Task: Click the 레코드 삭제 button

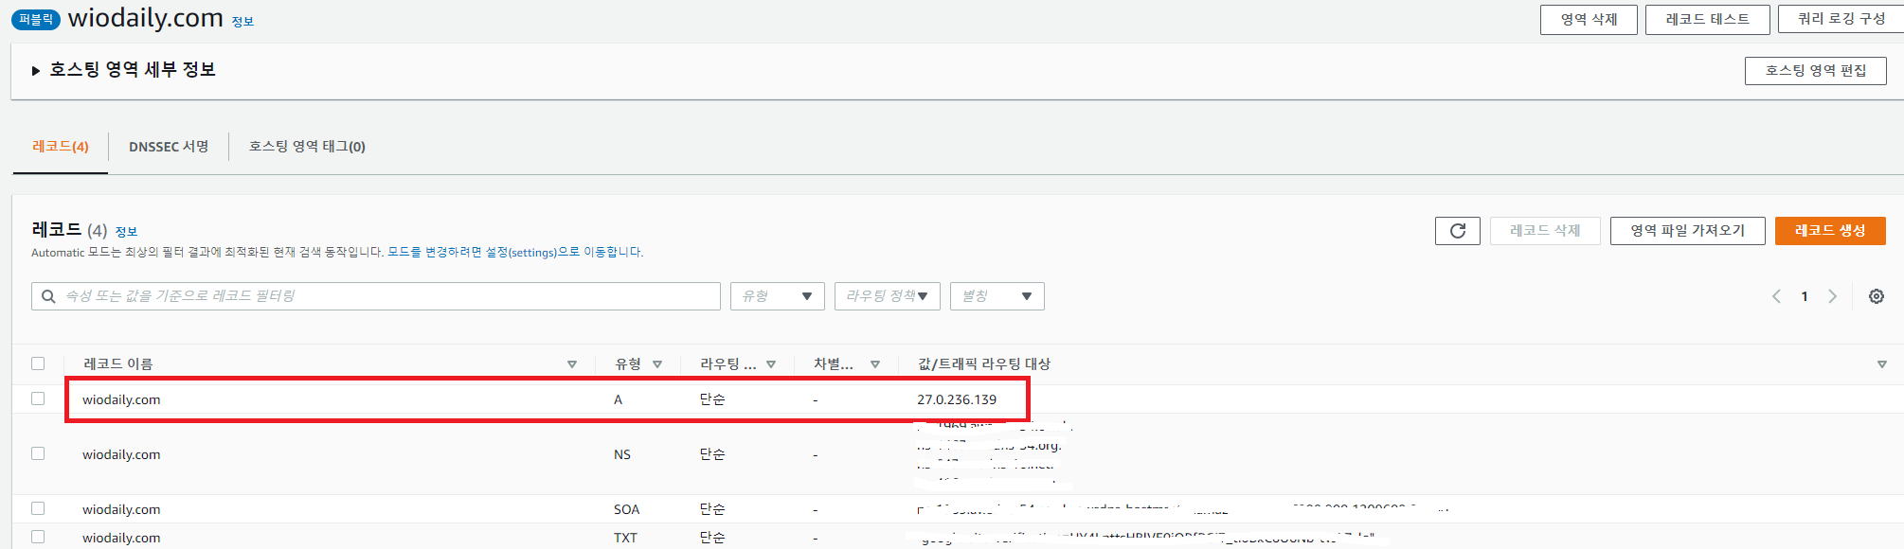Action: pyautogui.click(x=1545, y=231)
